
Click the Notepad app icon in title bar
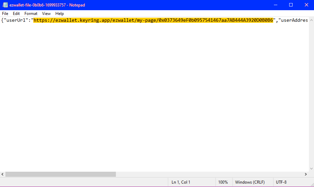tap(5, 5)
